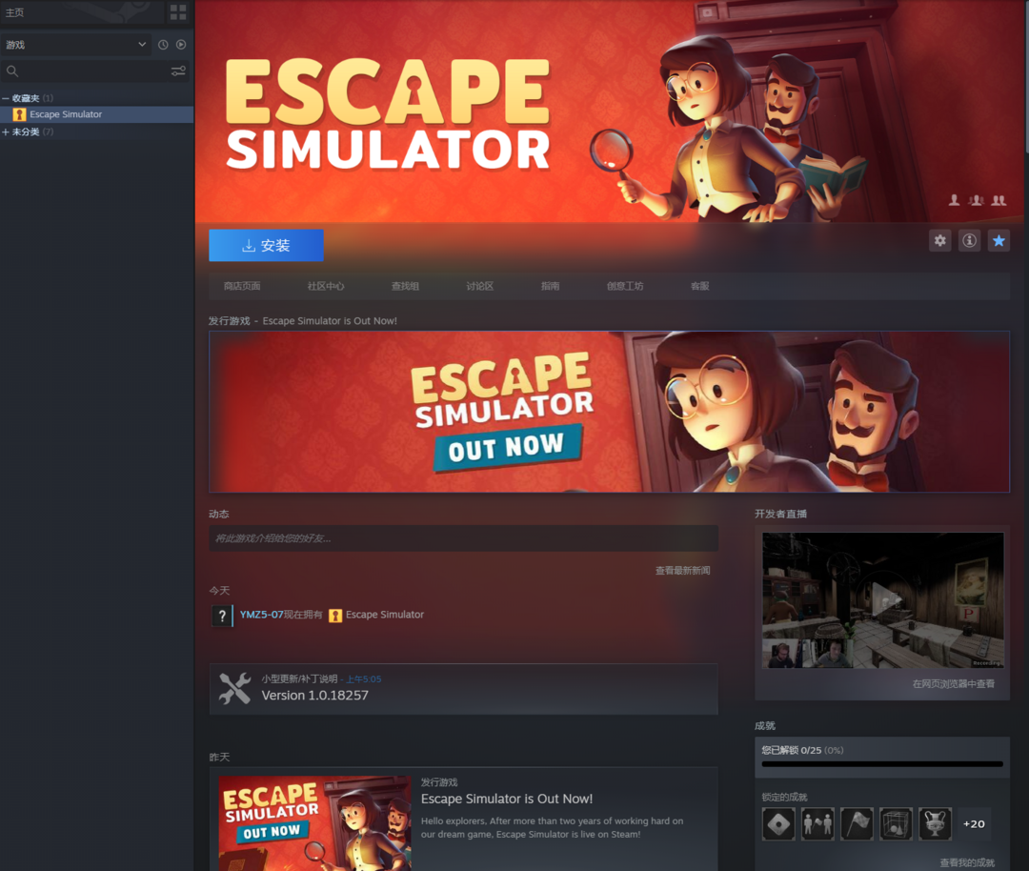Click the two-people locked achievement icon
The height and width of the screenshot is (871, 1029).
(x=817, y=823)
